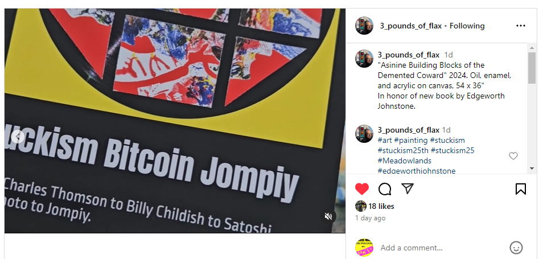The width and height of the screenshot is (543, 259).
Task: Open the 18 likes list
Action: pos(381,207)
